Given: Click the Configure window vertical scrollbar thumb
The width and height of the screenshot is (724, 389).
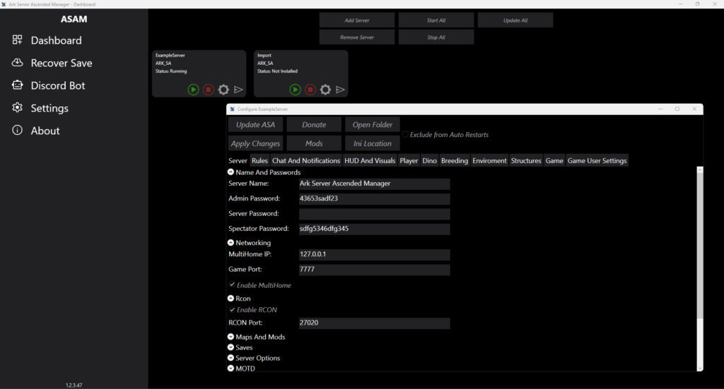Looking at the screenshot, I should tap(700, 246).
